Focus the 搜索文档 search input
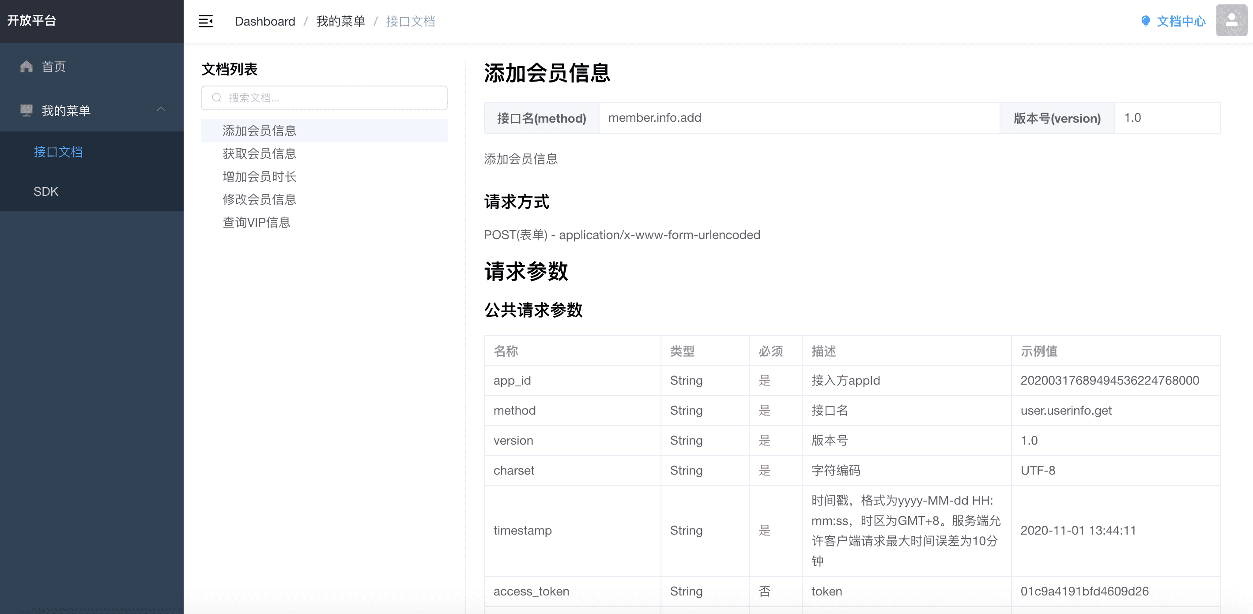Screen dimensions: 1253x614 pos(331,98)
